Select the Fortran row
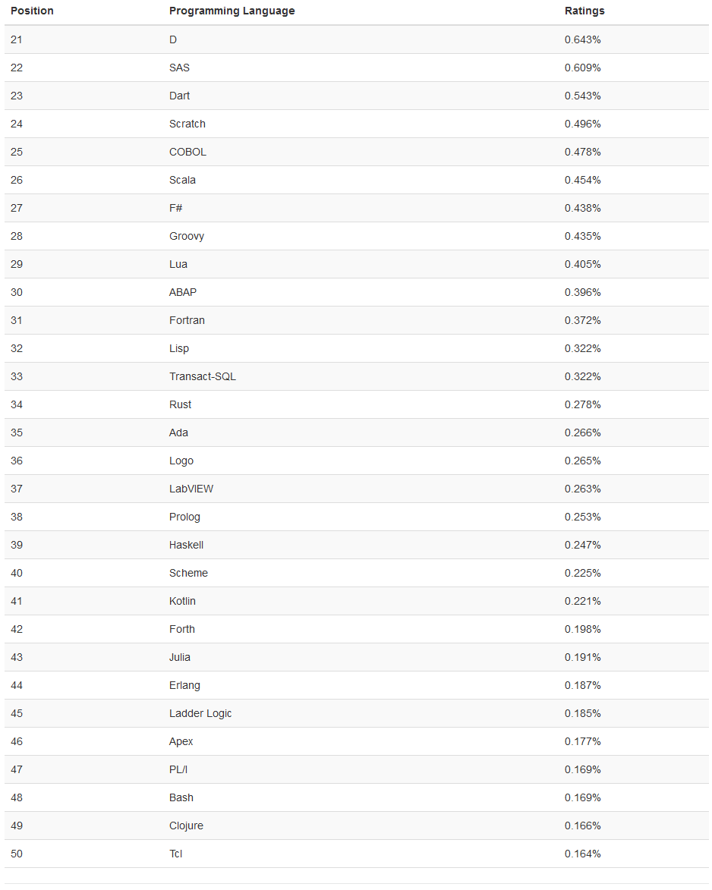 (187, 320)
